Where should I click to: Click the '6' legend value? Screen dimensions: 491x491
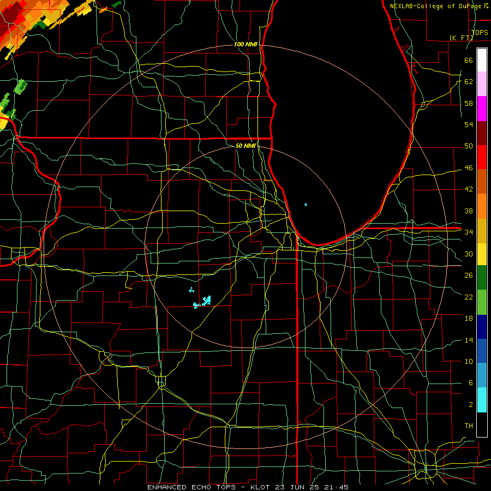470,383
